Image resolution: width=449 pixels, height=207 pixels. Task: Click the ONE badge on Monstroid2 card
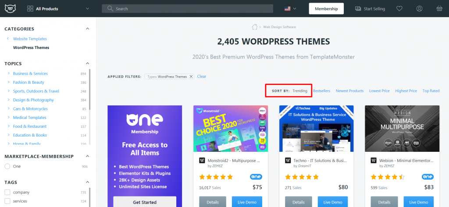[x=256, y=177]
